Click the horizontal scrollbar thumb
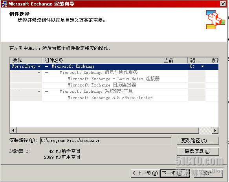229x182 pixels. click(x=108, y=130)
